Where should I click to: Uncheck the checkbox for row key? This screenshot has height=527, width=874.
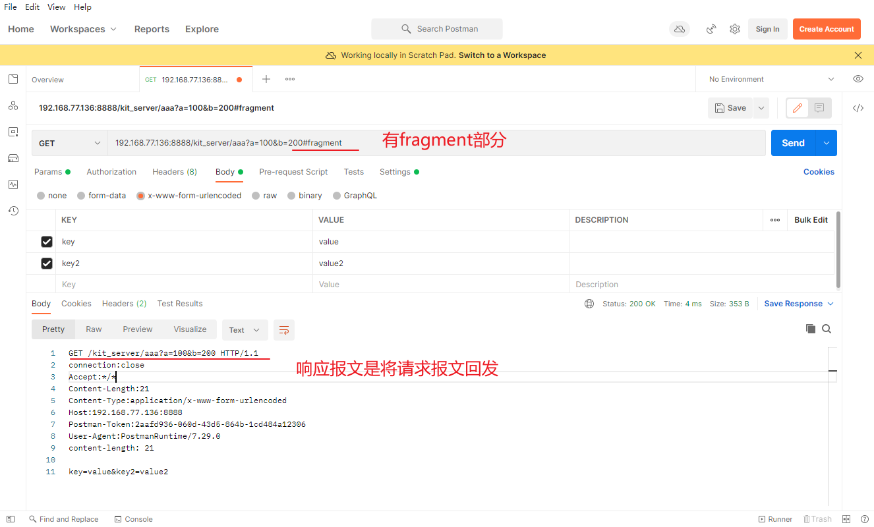[x=47, y=242]
